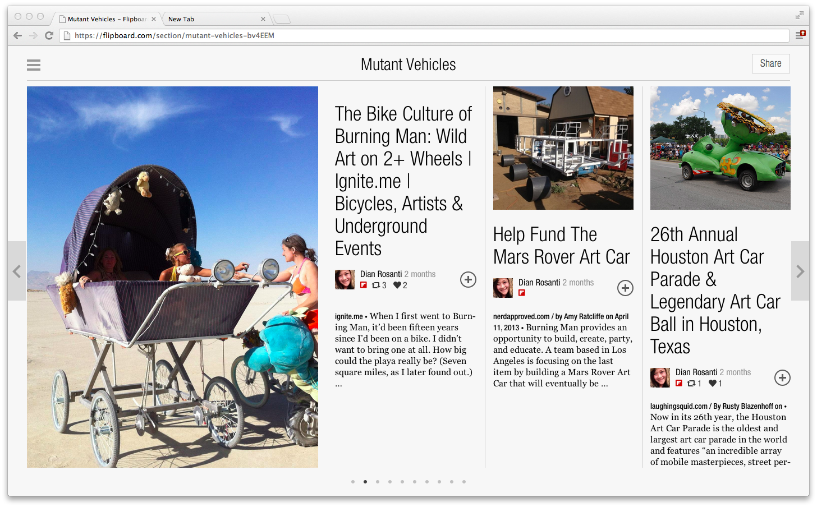Image resolution: width=817 pixels, height=507 pixels.
Task: Open the hamburger menu icon
Action: (34, 65)
